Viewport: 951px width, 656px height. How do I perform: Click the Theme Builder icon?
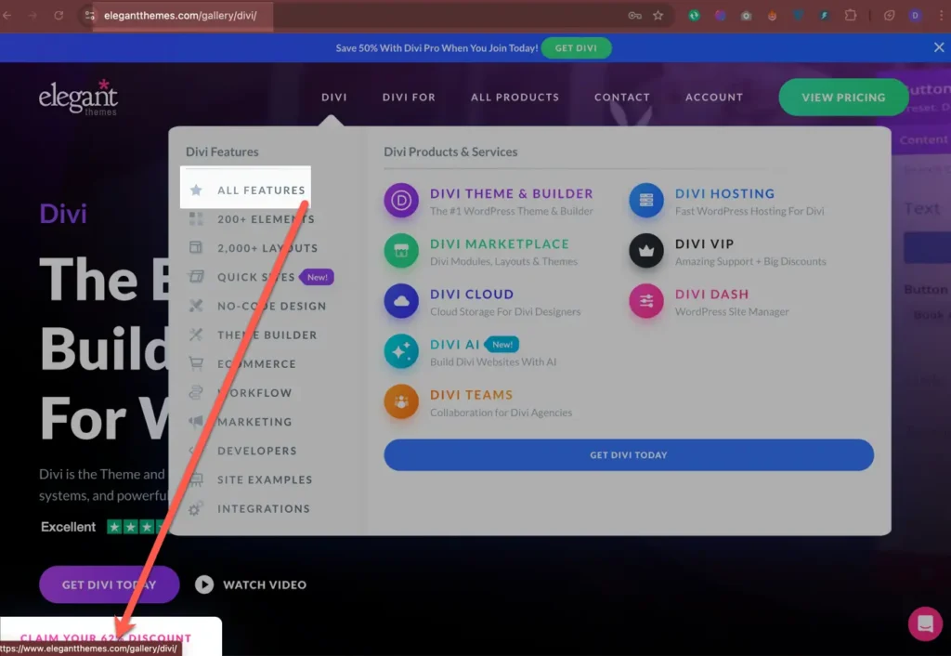click(196, 335)
